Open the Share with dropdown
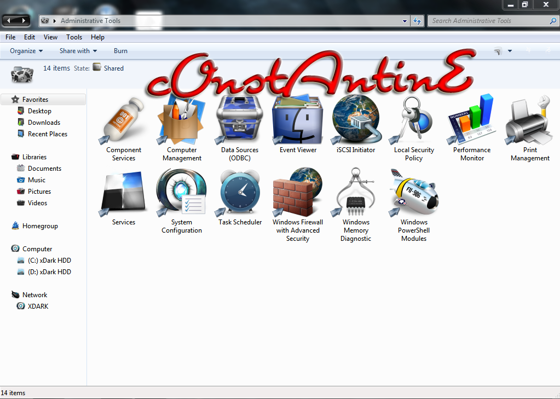The image size is (560, 399). (78, 51)
